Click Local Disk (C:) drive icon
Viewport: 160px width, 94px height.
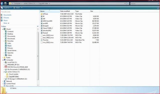click(x=6, y=62)
